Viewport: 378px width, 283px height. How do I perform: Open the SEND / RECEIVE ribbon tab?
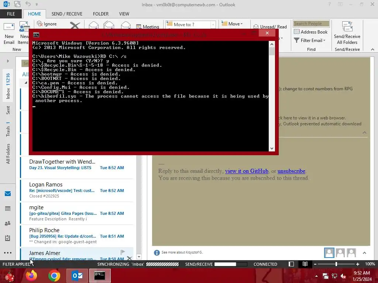pyautogui.click(x=67, y=14)
